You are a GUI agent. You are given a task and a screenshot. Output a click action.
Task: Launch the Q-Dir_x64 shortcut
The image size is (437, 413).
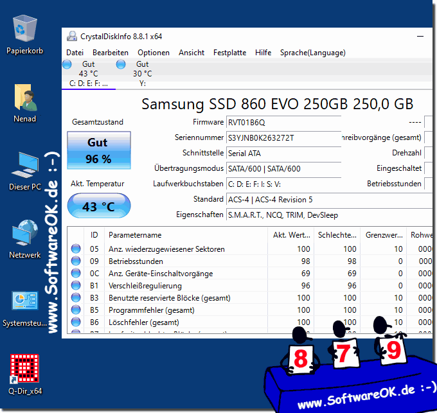[x=24, y=369]
